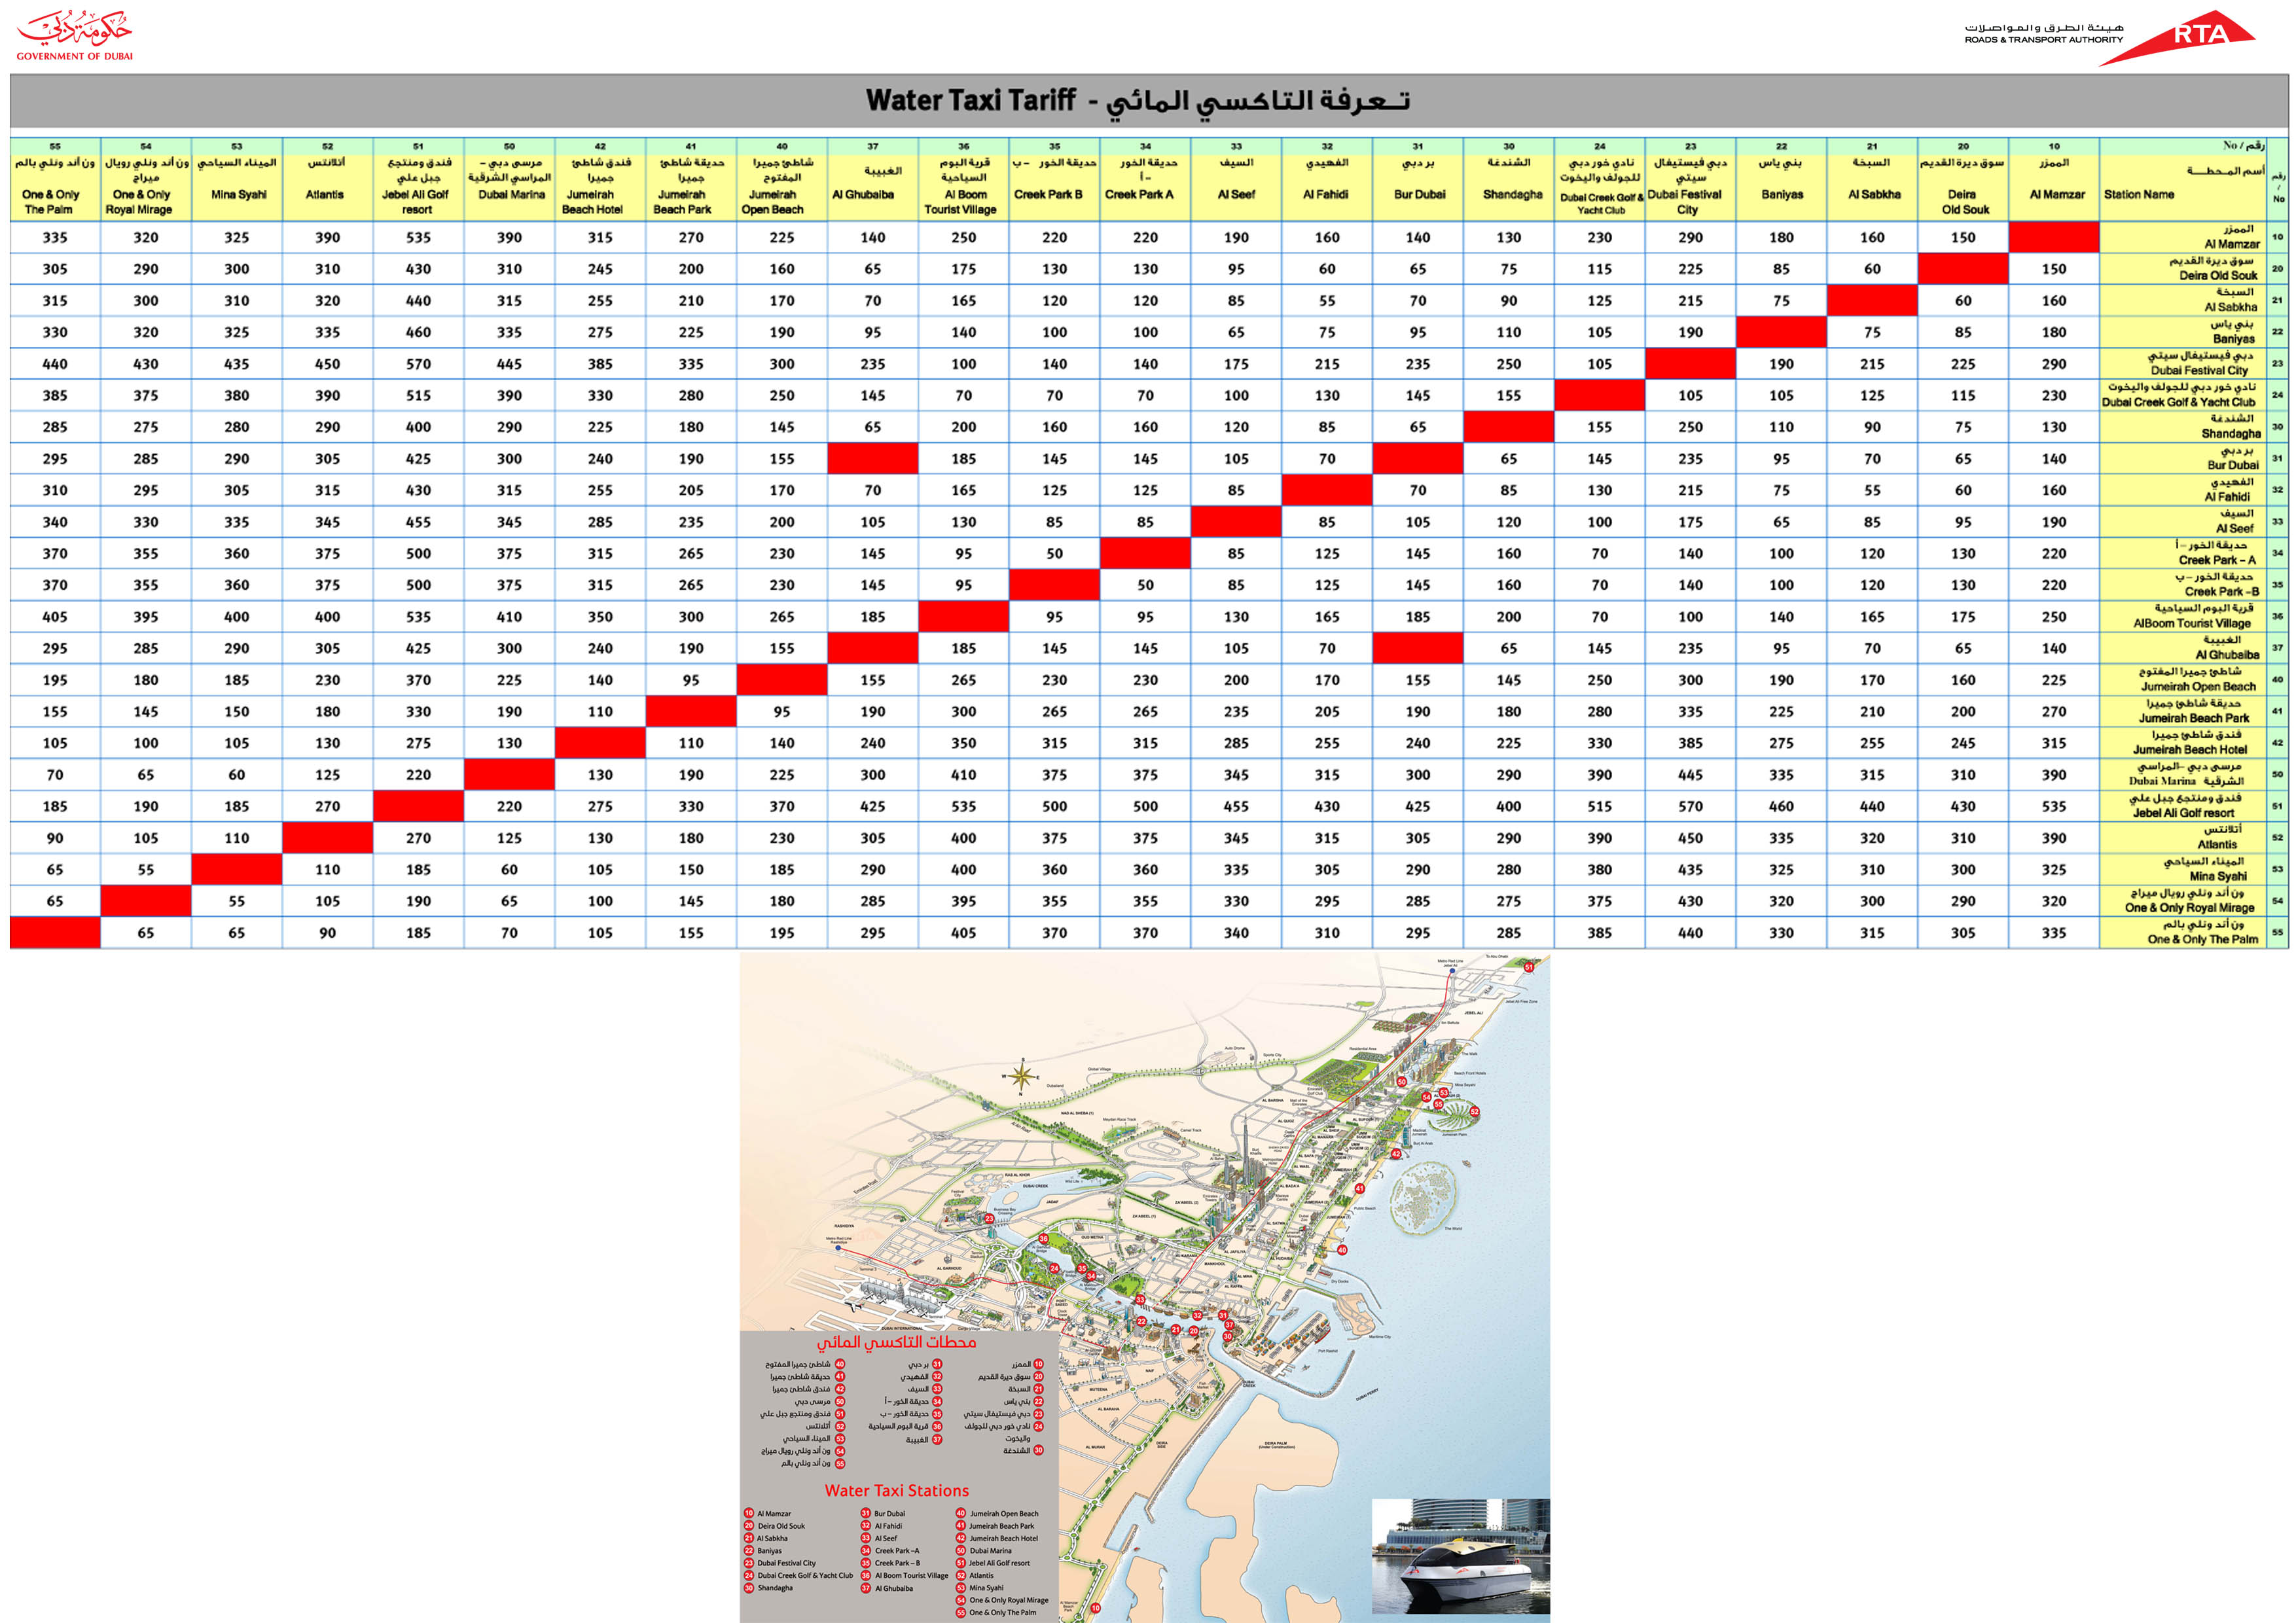The height and width of the screenshot is (1623, 2296).
Task: Click 'Creek Park –A' in the English legend
Action: coord(898,1551)
